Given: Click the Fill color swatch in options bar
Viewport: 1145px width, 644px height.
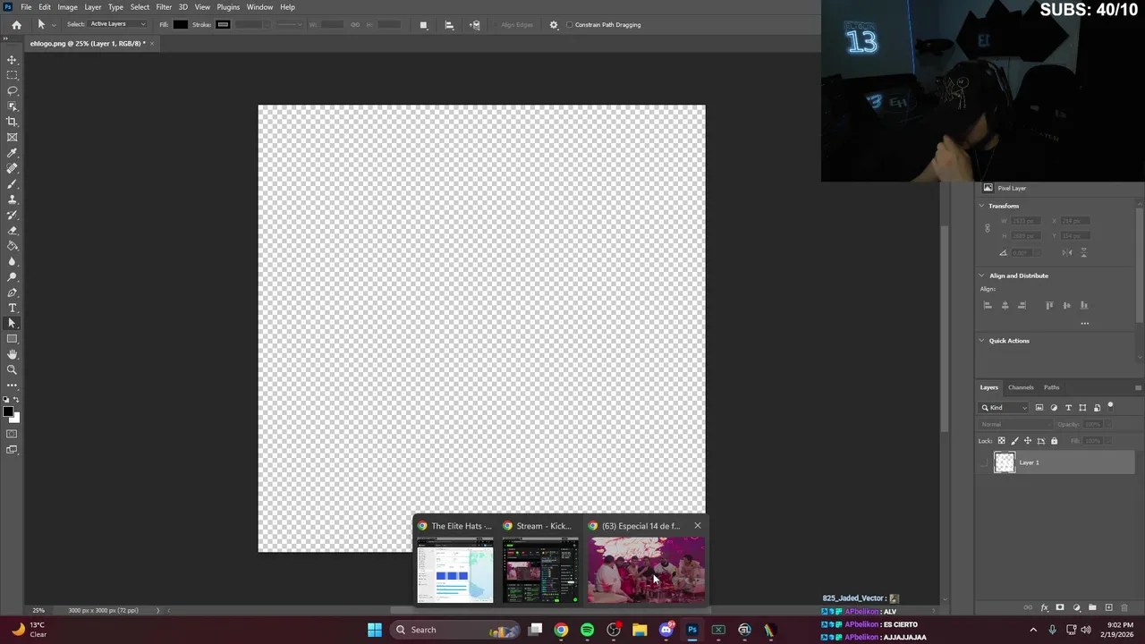Looking at the screenshot, I should point(180,25).
